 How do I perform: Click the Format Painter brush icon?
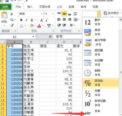(x=12, y=25)
